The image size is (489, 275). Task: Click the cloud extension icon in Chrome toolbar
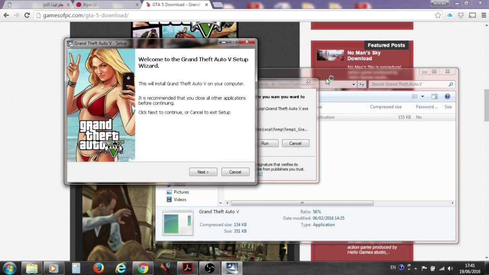450,15
